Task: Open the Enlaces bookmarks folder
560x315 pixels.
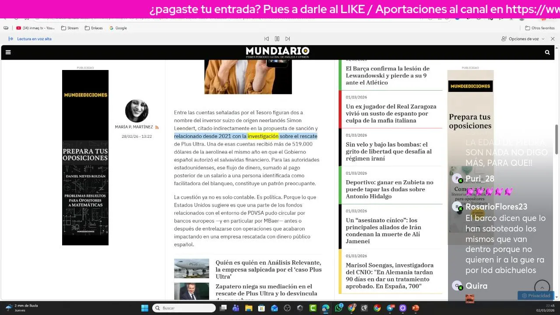Action: pyautogui.click(x=94, y=28)
